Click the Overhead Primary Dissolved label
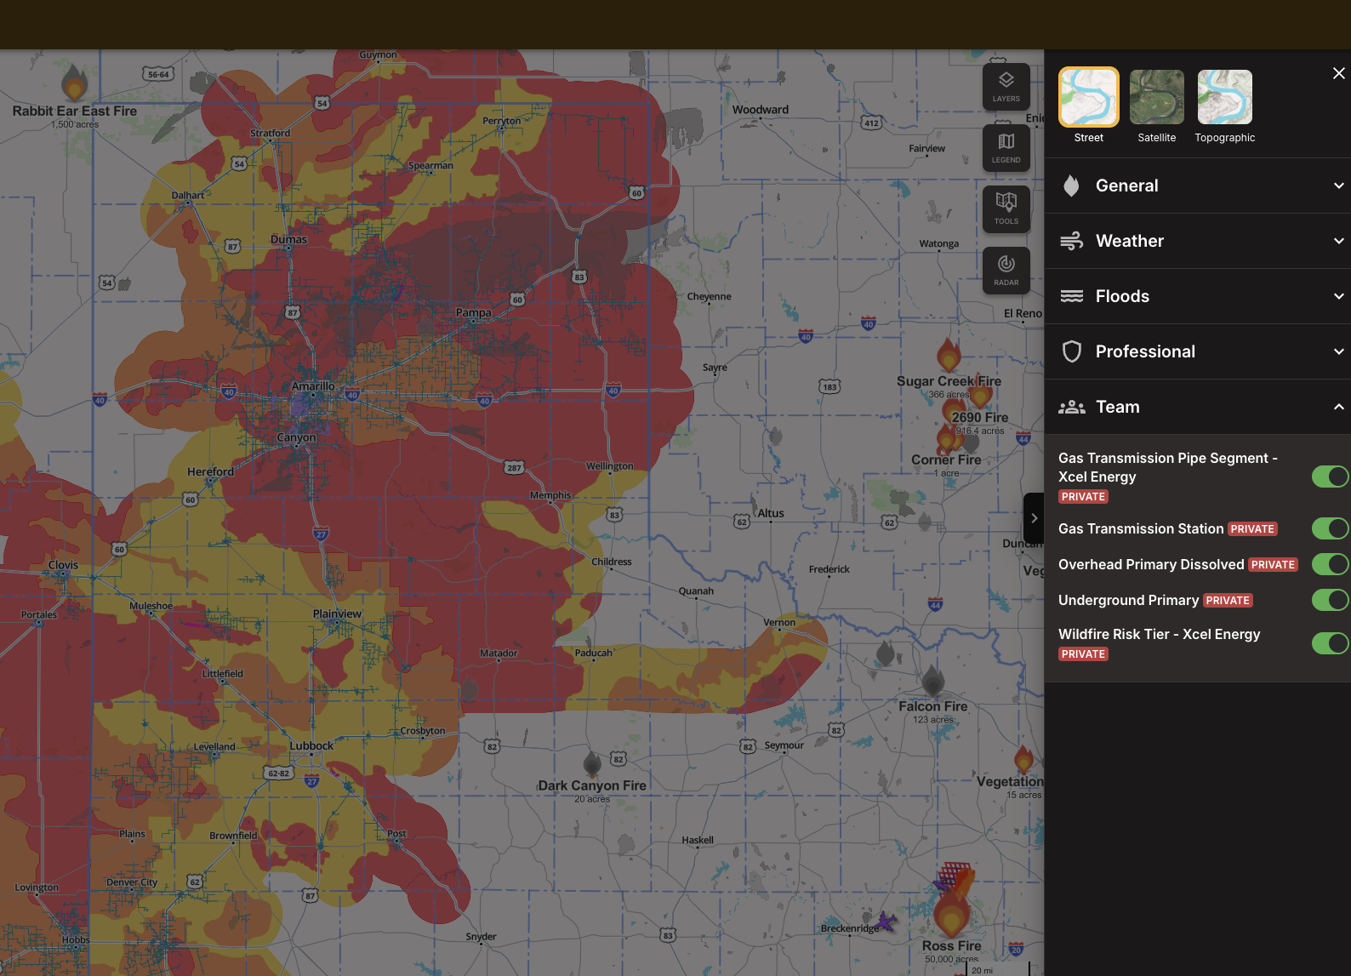 [x=1151, y=564]
